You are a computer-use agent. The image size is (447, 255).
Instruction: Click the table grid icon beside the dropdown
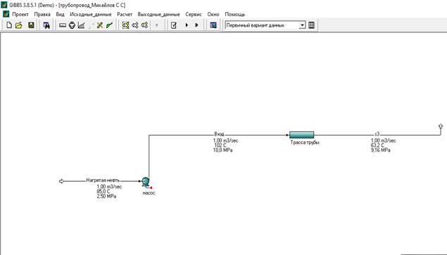(x=311, y=25)
